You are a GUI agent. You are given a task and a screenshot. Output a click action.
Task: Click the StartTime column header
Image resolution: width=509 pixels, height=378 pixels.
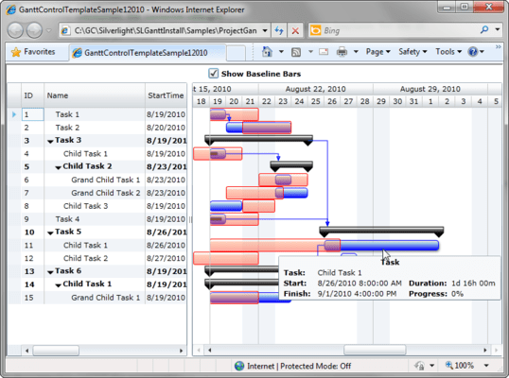point(166,95)
